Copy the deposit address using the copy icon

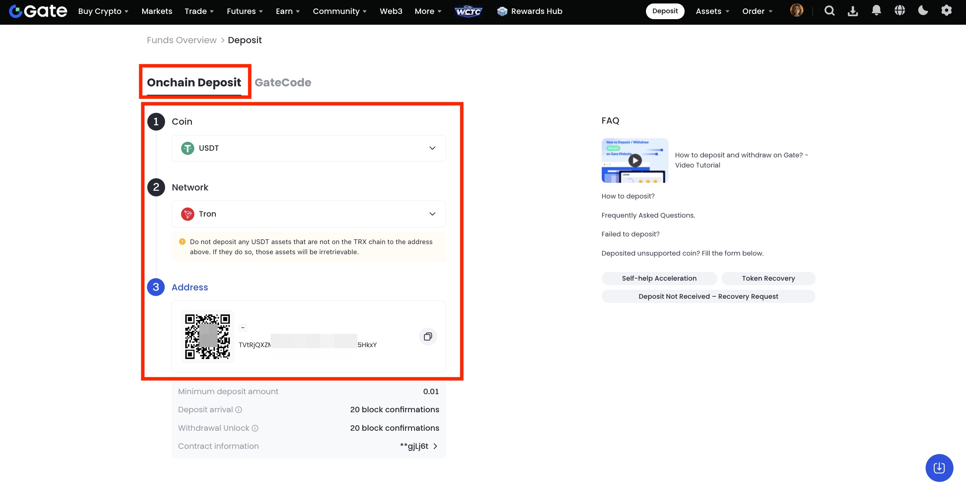coord(428,336)
